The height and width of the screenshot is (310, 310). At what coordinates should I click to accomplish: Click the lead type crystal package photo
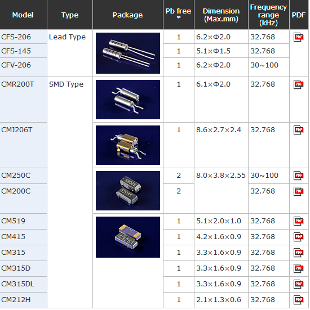[128, 53]
